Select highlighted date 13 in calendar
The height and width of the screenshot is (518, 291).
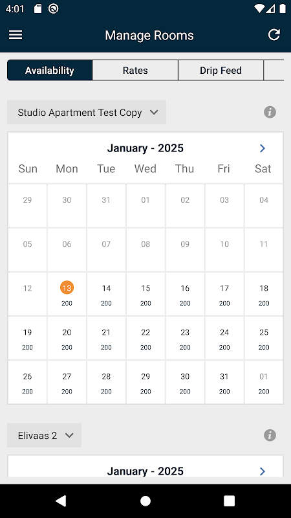(67, 294)
